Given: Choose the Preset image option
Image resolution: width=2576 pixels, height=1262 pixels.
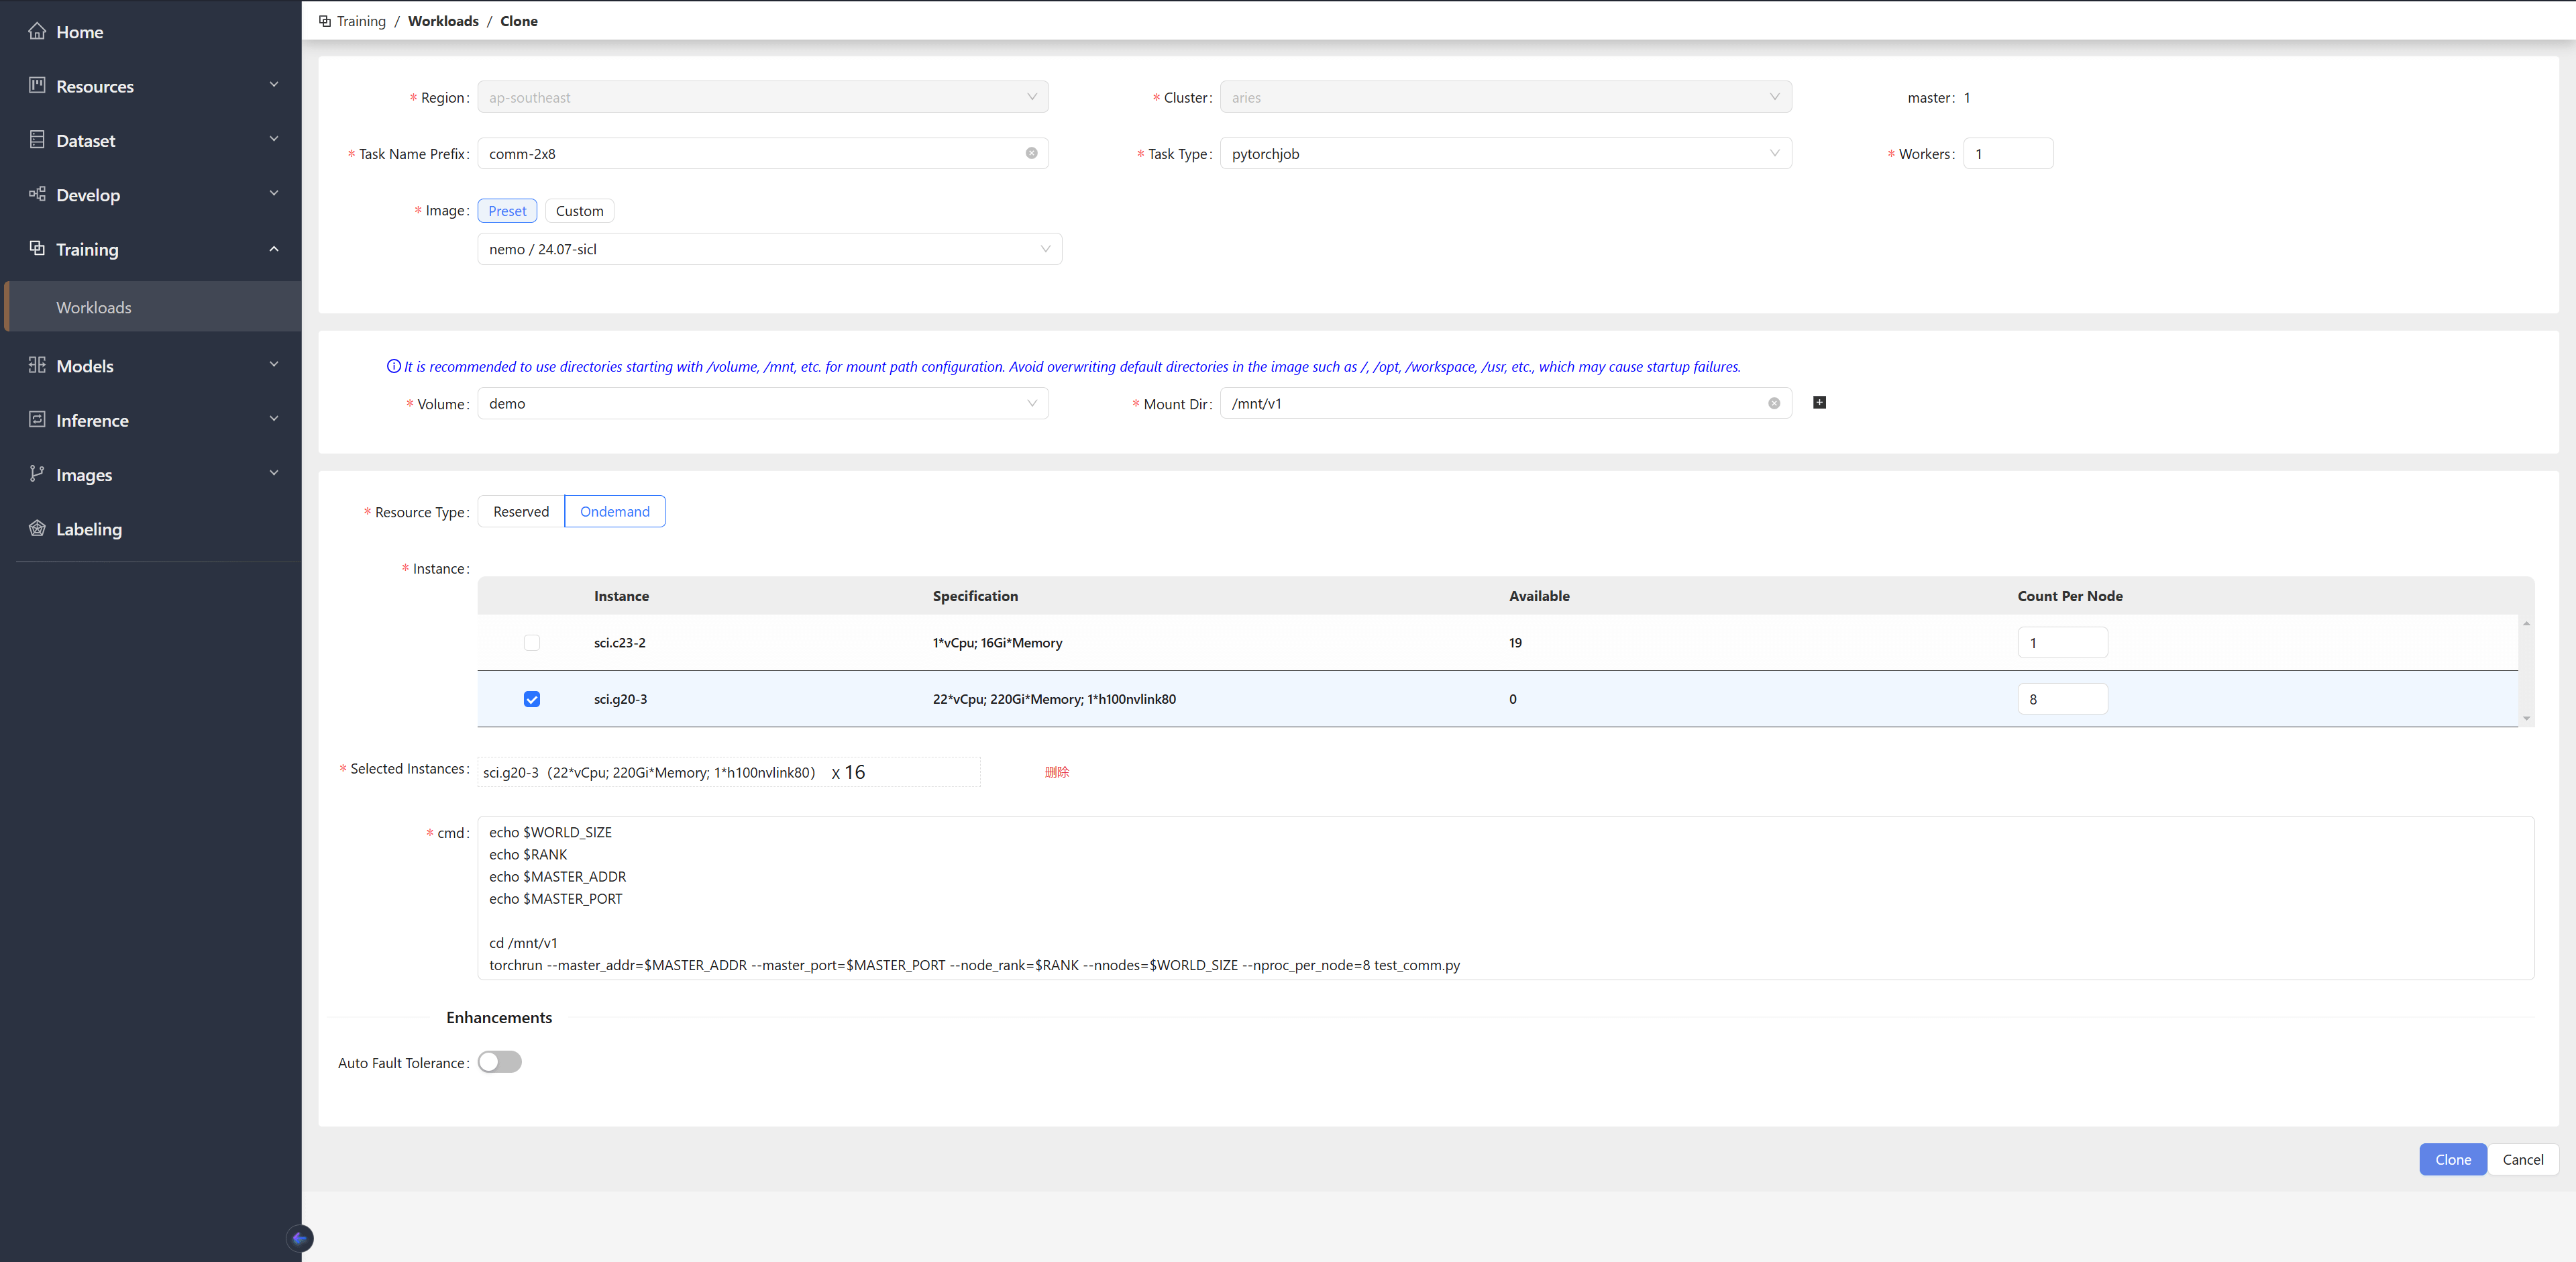Looking at the screenshot, I should 507,210.
